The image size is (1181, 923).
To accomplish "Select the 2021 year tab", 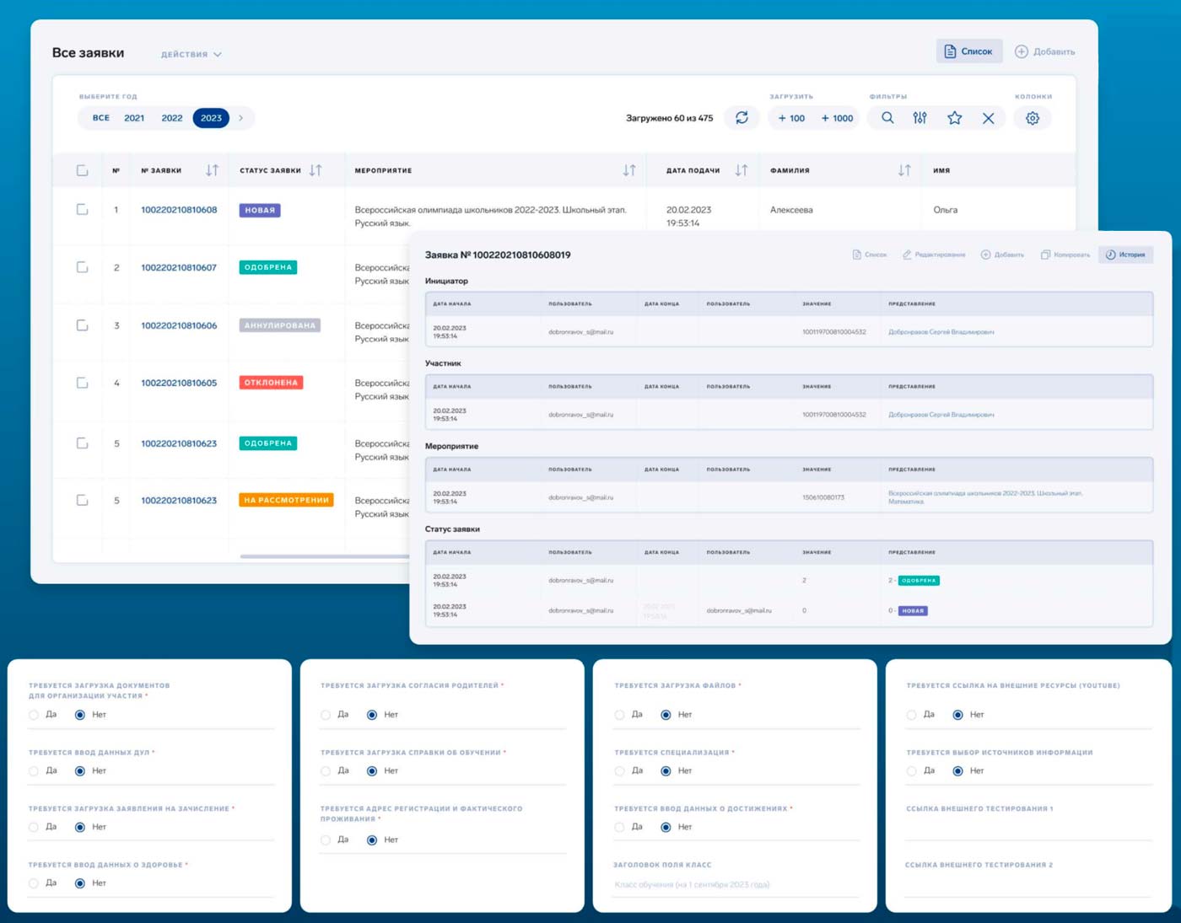I will pyautogui.click(x=134, y=118).
